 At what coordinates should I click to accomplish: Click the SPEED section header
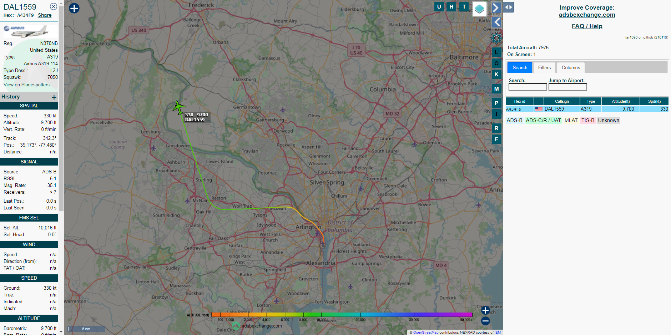(x=29, y=278)
